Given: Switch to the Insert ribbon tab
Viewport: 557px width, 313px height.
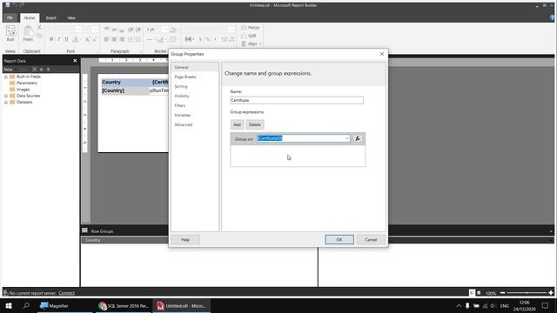Looking at the screenshot, I should 50,17.
